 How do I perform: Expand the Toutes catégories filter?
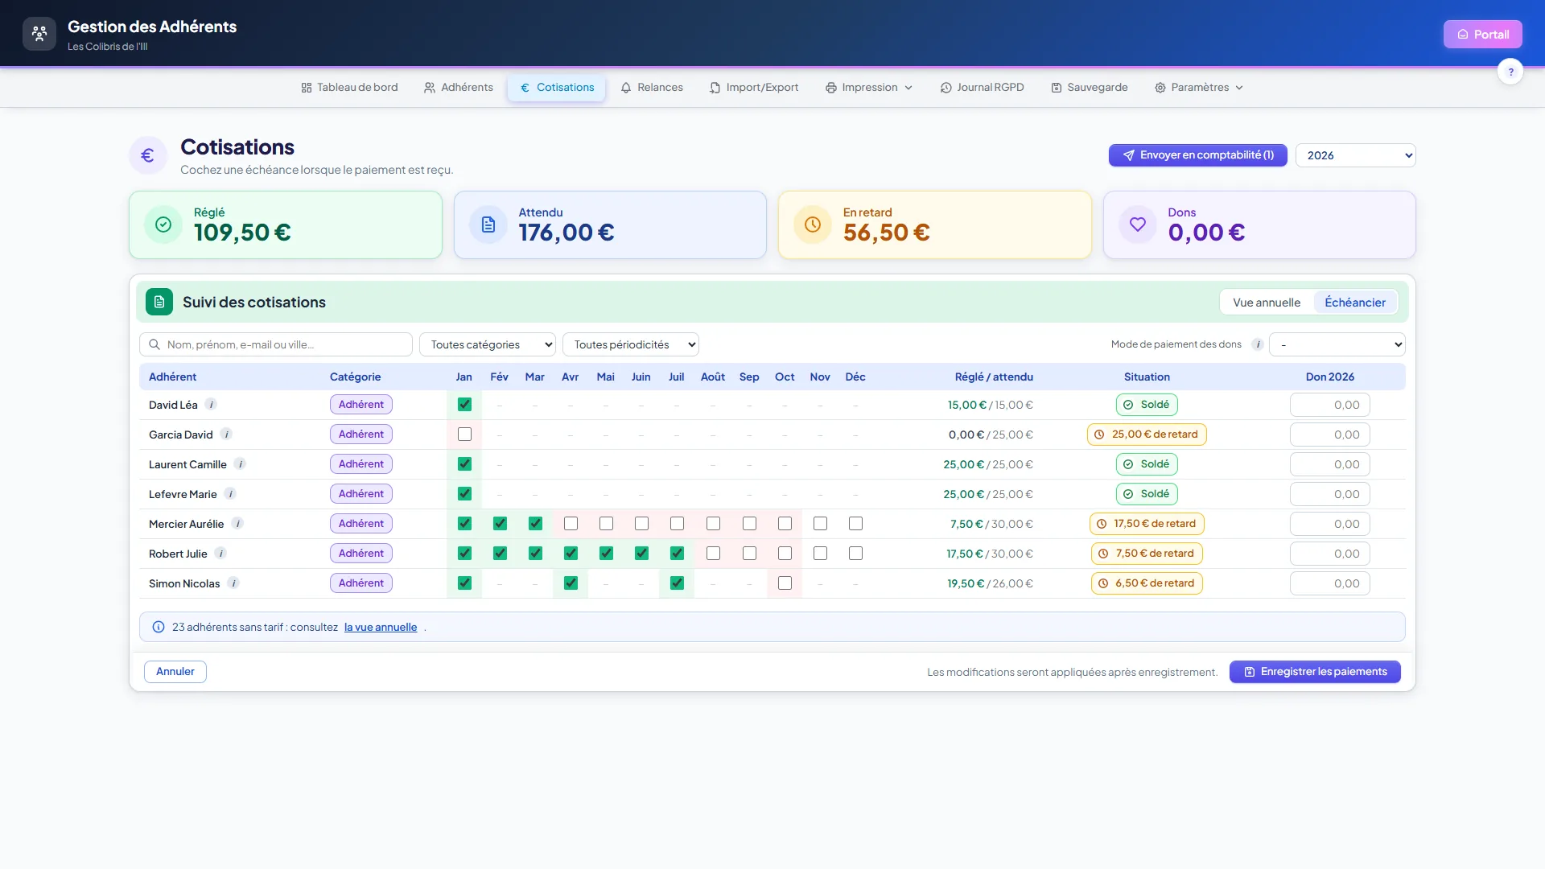coord(488,344)
